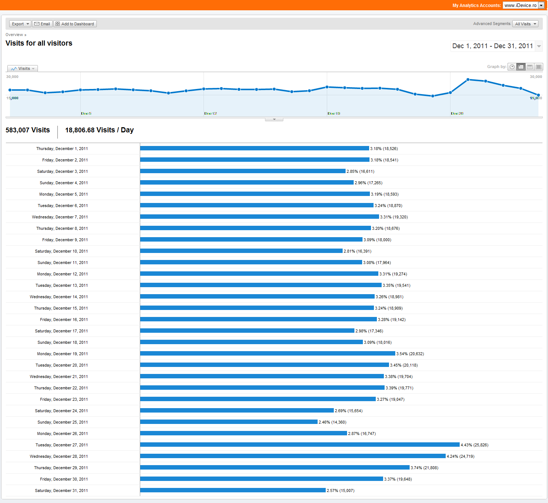
Task: Click the last data point on the graph
Action: (x=538, y=95)
